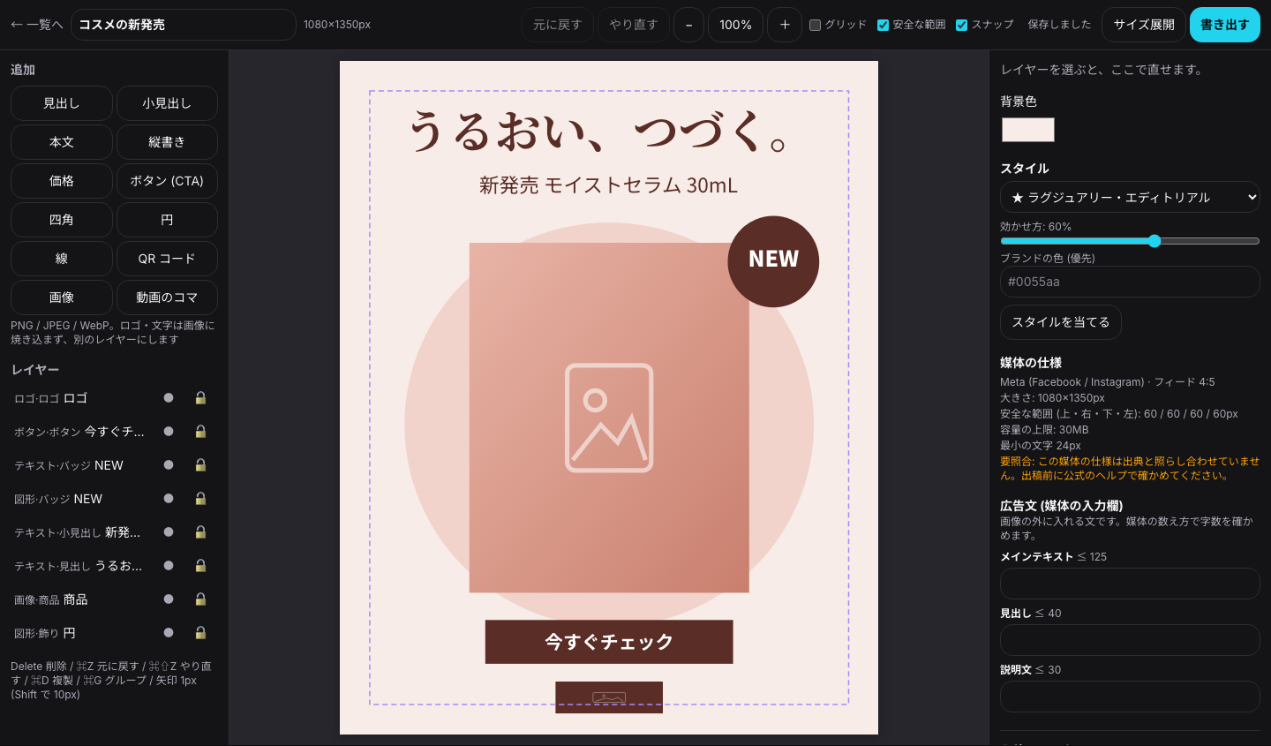
Task: Click the 元に戻す undo button
Action: 558,25
